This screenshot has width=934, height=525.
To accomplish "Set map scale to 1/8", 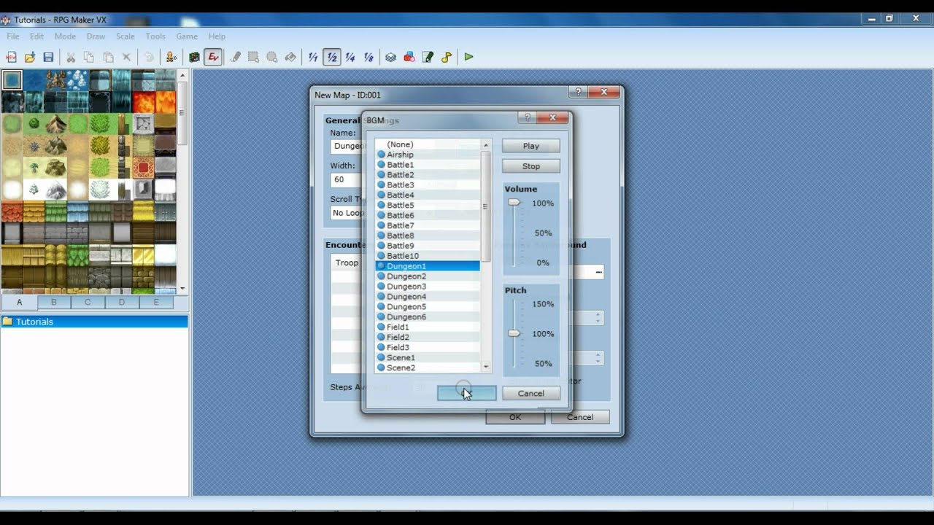I will 368,57.
